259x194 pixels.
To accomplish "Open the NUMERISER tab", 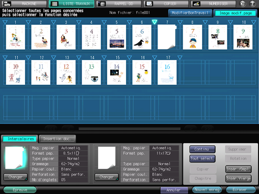I will [x=213, y=3].
